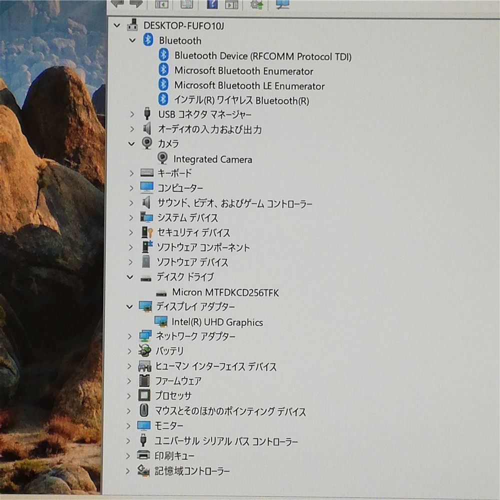This screenshot has height=500, width=500.
Task: Select マウスとそのほかのポインティング デバイス entry
Action: pyautogui.click(x=230, y=411)
